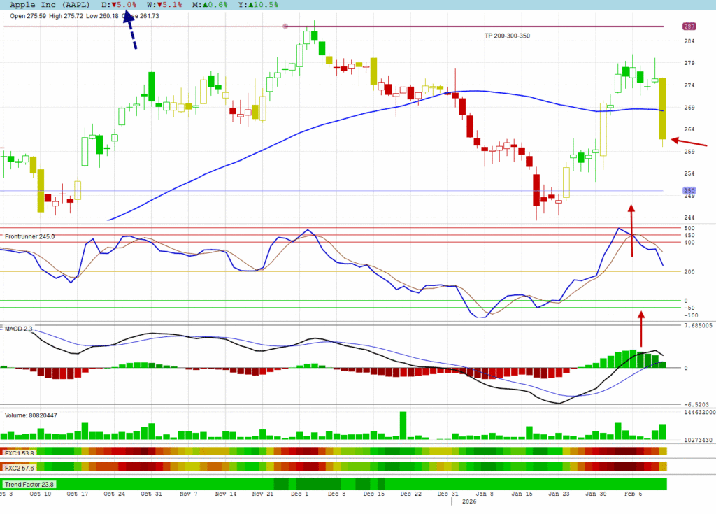The height and width of the screenshot is (514, 716).
Task: Select the FXC2 57.6 heatmap label
Action: (x=20, y=466)
